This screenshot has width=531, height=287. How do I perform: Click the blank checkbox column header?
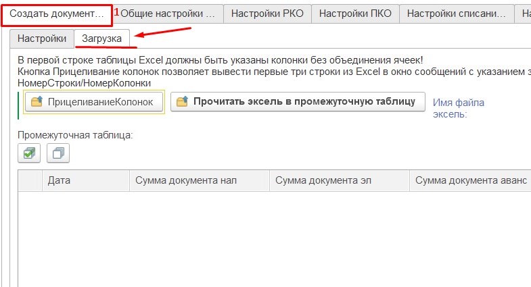(x=30, y=181)
